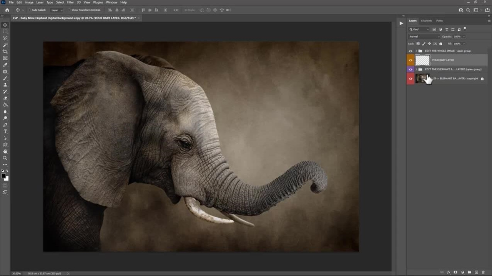
Task: Choose the Hand tool
Action: 5,151
